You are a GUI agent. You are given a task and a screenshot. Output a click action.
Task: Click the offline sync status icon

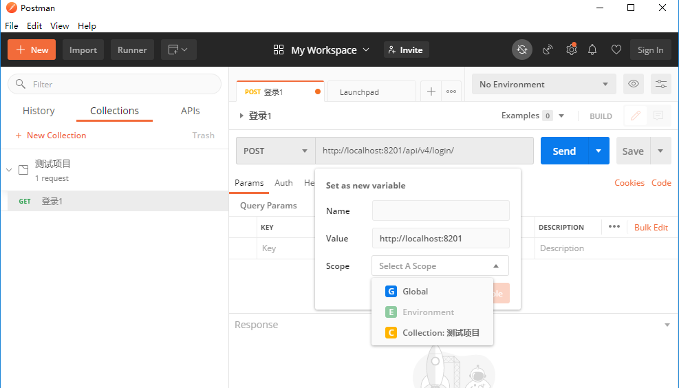click(522, 50)
